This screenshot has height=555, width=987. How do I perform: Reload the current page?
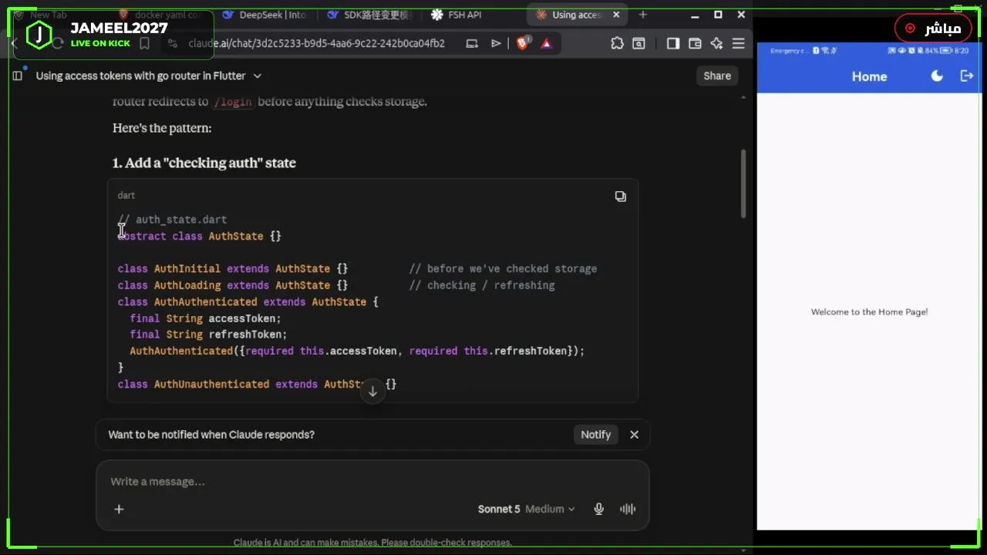[58, 44]
